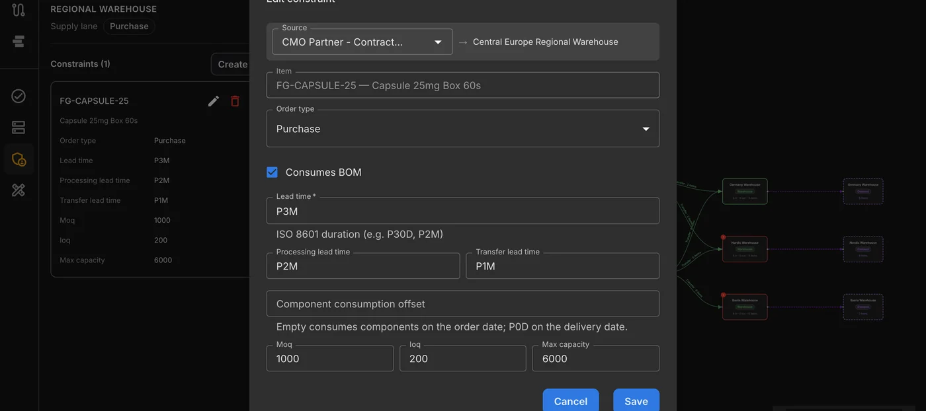
Task: Open the stacked bars timeline sidebar icon
Action: 19,41
